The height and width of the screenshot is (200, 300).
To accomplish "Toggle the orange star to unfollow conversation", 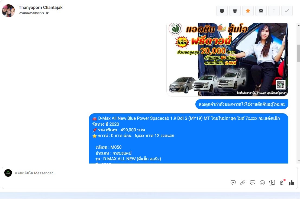I will click(x=248, y=11).
